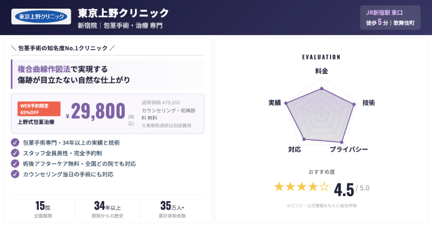
Task: Click the first gold rating star
Action: (x=279, y=187)
